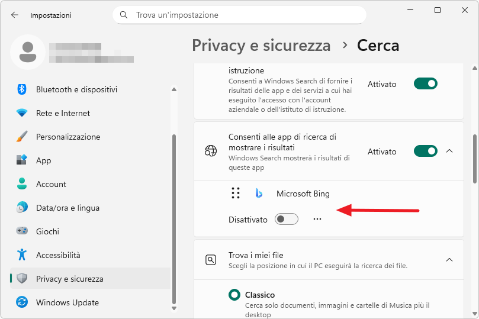Click the gamepad Giochi icon

click(22, 231)
